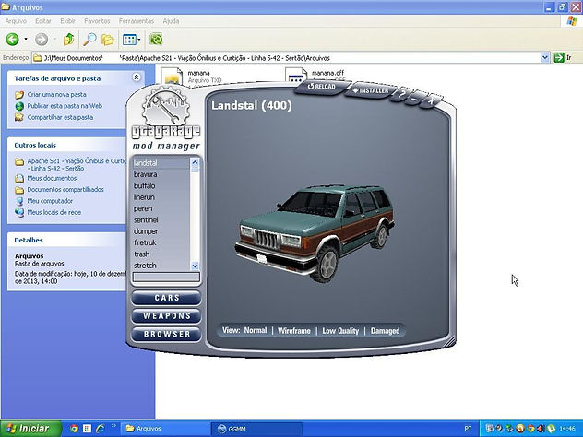Image resolution: width=583 pixels, height=437 pixels.
Task: Click the Iniciar start button
Action: pyautogui.click(x=30, y=429)
